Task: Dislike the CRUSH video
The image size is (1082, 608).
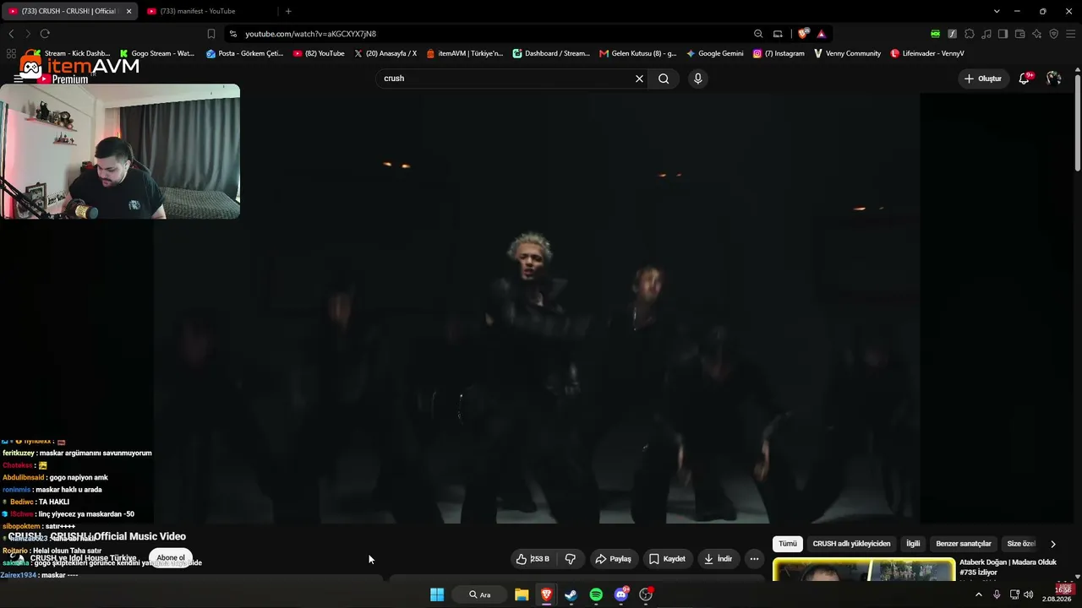Action: (571, 559)
